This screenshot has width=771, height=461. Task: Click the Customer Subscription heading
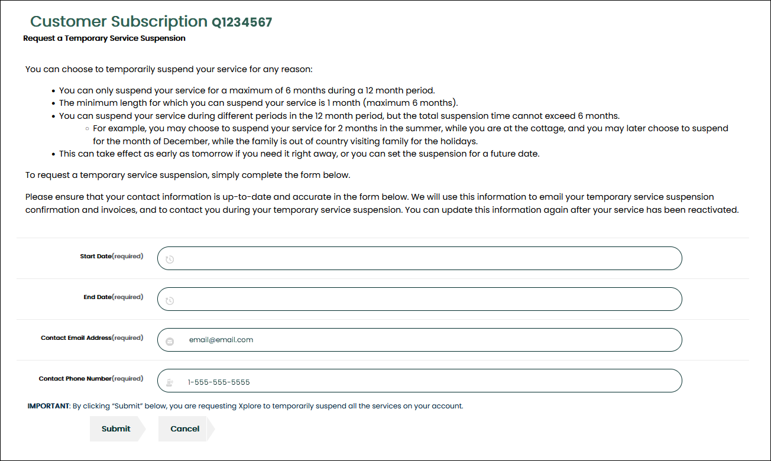[x=119, y=21]
